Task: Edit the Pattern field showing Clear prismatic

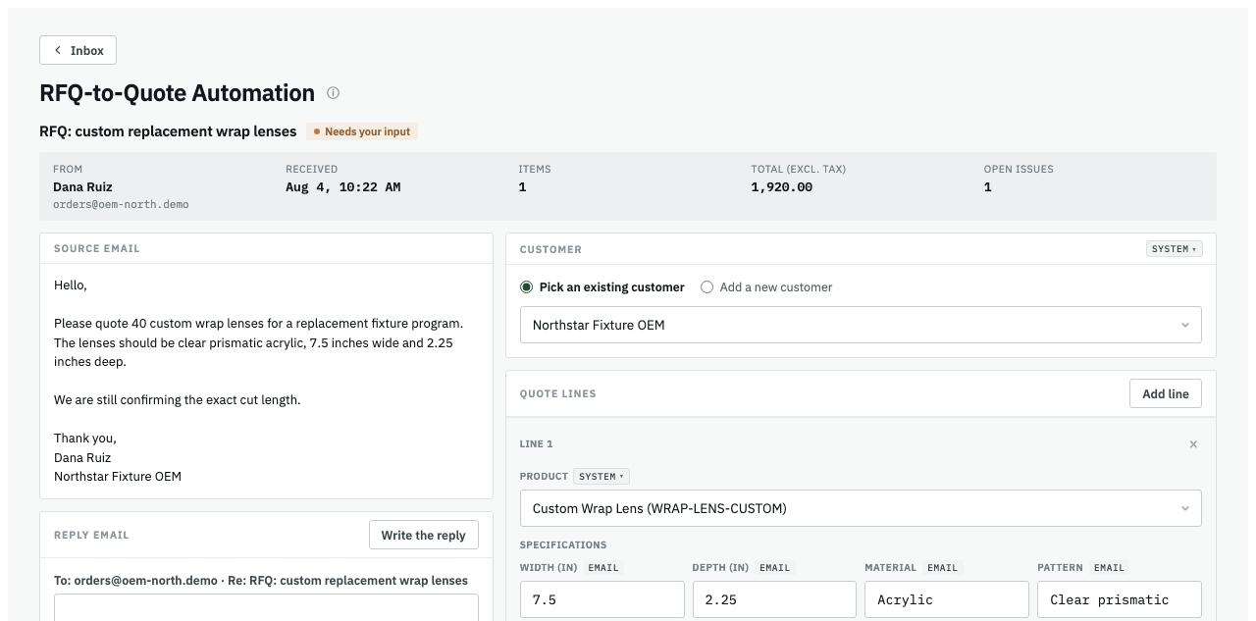Action: [1120, 599]
